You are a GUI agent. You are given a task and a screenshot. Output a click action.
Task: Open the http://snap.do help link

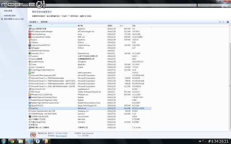tap(61, 136)
